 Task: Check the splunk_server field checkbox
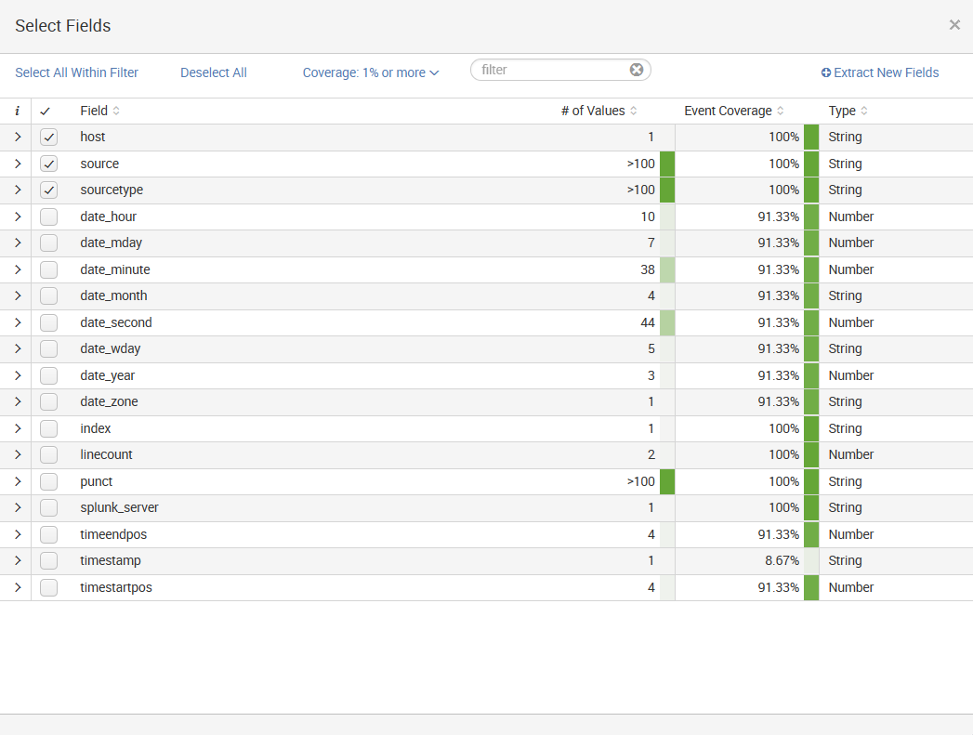pyautogui.click(x=48, y=508)
